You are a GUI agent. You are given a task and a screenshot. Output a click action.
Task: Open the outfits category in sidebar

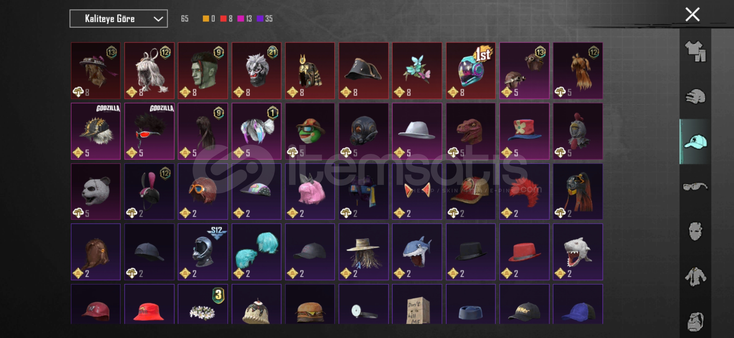click(x=695, y=51)
